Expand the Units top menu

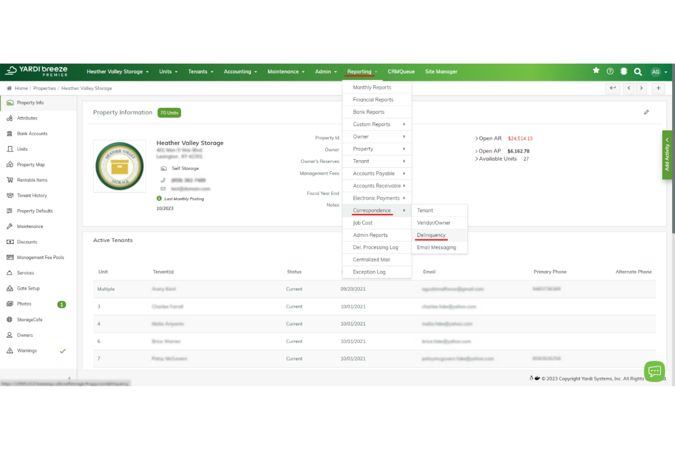click(x=168, y=72)
